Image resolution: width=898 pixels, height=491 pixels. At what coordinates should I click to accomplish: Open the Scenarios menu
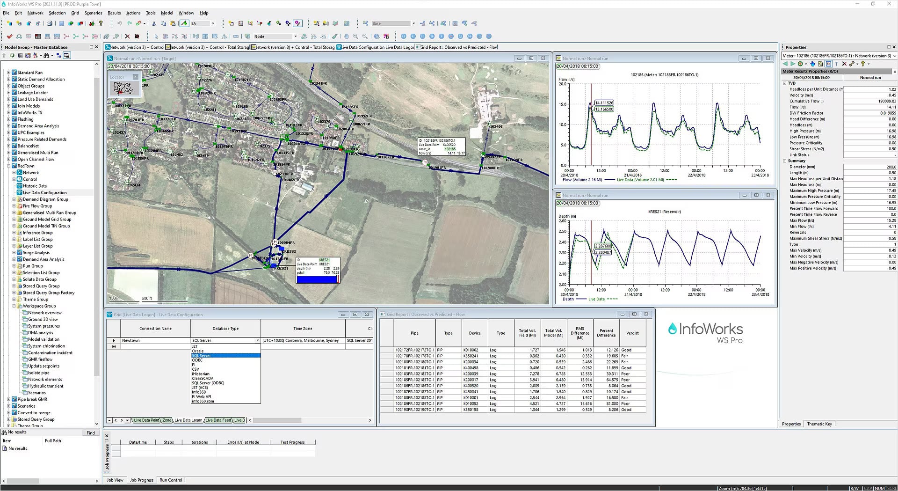point(93,13)
